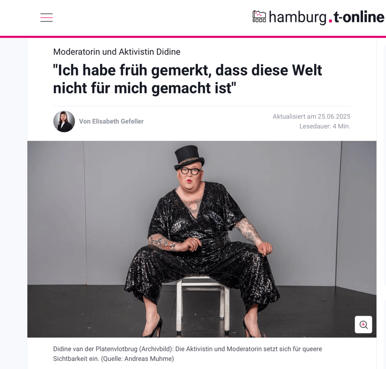Click the word "Welt" in the headline
This screenshot has width=386, height=369.
(x=307, y=70)
